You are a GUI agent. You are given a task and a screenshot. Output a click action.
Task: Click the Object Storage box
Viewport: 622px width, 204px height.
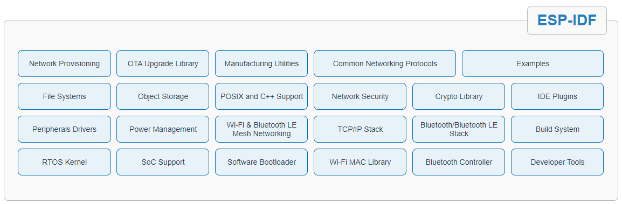pos(163,96)
